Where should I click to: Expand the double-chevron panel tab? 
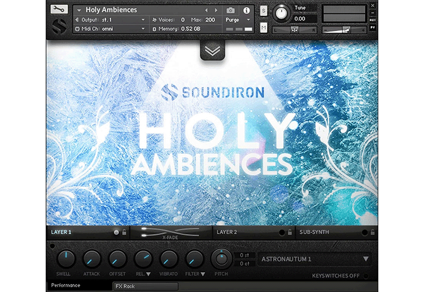point(213,50)
